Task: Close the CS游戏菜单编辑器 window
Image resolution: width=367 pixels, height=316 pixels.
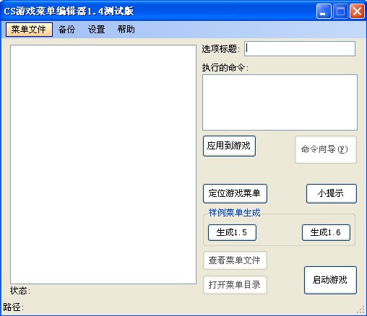Action: coord(357,11)
